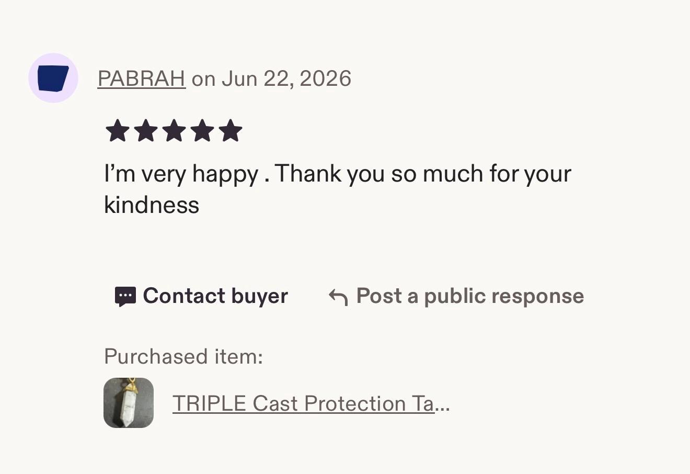Screen dimensions: 690x474
Task: Click the speech bubble Contact buyer icon
Action: point(125,297)
